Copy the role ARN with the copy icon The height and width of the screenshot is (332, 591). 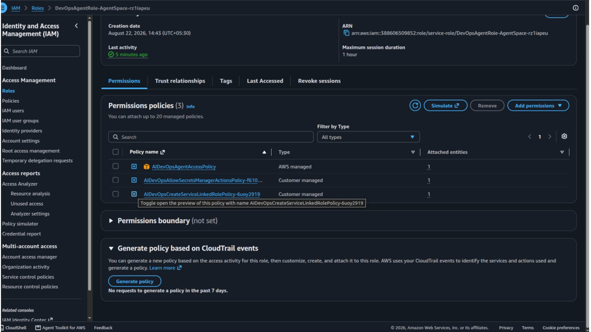point(347,33)
